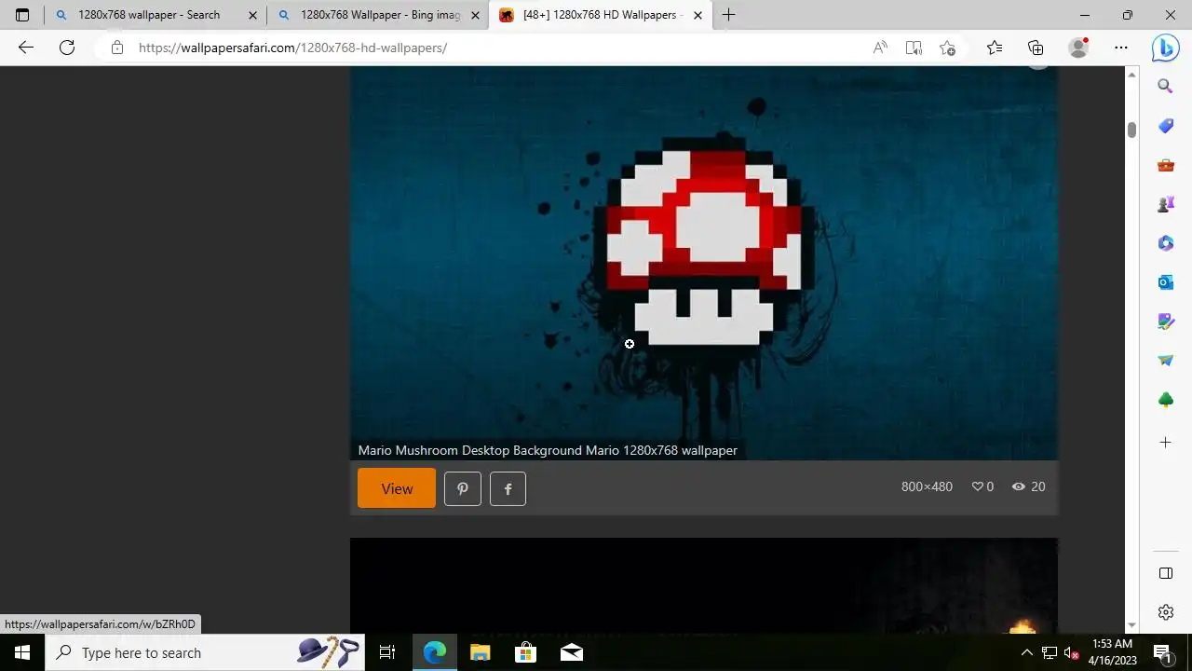Open File Explorer from taskbar
Viewport: 1192px width, 671px height.
[x=480, y=652]
